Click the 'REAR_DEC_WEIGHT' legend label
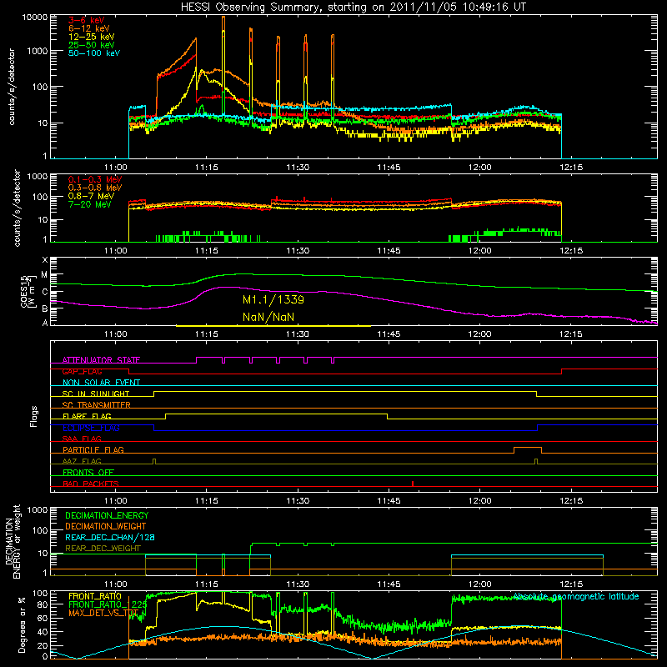Screen dimensions: 667x667 click(103, 549)
